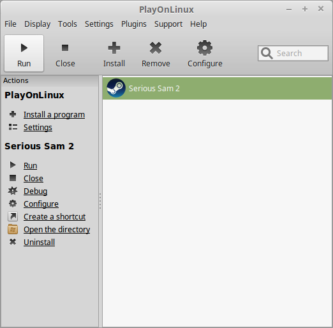The width and height of the screenshot is (333, 328).
Task: Click the bug icon beside Debug
Action: click(13, 191)
